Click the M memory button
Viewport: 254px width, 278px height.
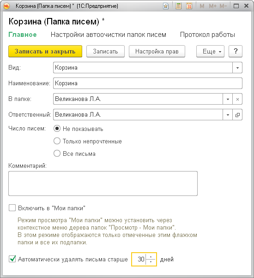pos(202,6)
